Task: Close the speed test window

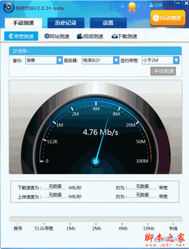Action: tap(187, 3)
